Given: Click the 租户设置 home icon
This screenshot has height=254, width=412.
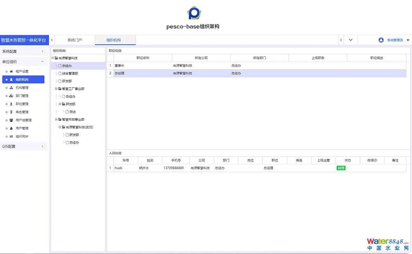Looking at the screenshot, I should coord(11,71).
